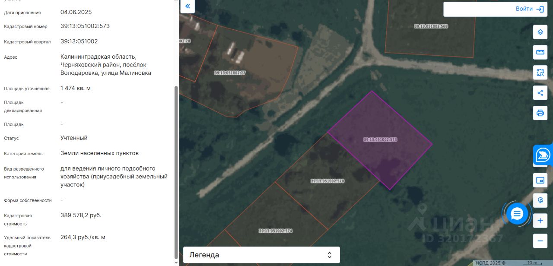Click the land category Земли населенных пунктов

click(99, 153)
